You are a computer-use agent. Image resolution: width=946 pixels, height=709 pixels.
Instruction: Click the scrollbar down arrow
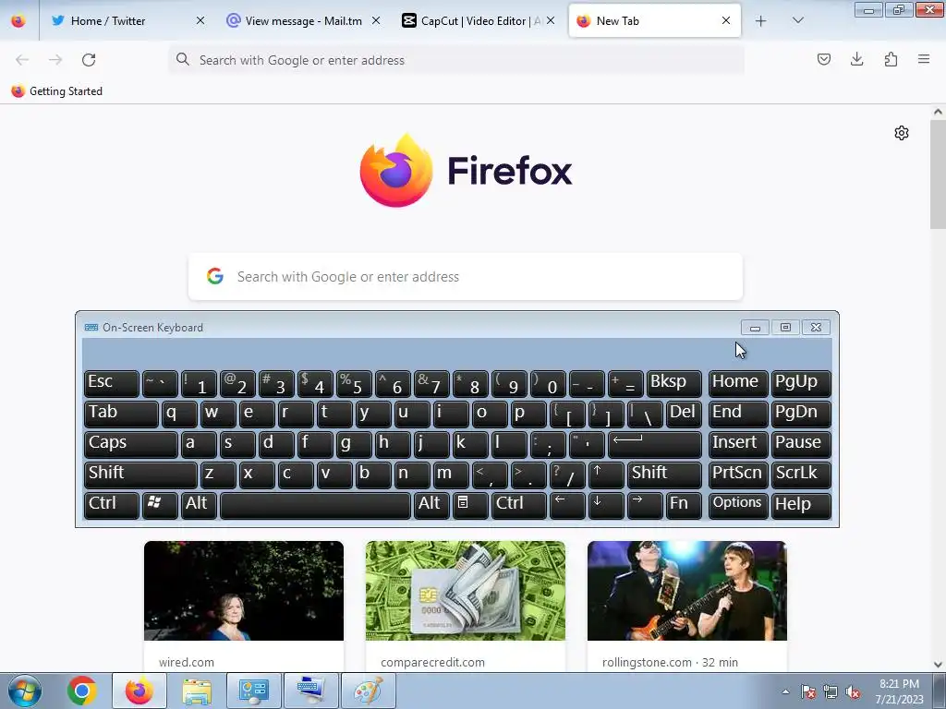pos(938,665)
